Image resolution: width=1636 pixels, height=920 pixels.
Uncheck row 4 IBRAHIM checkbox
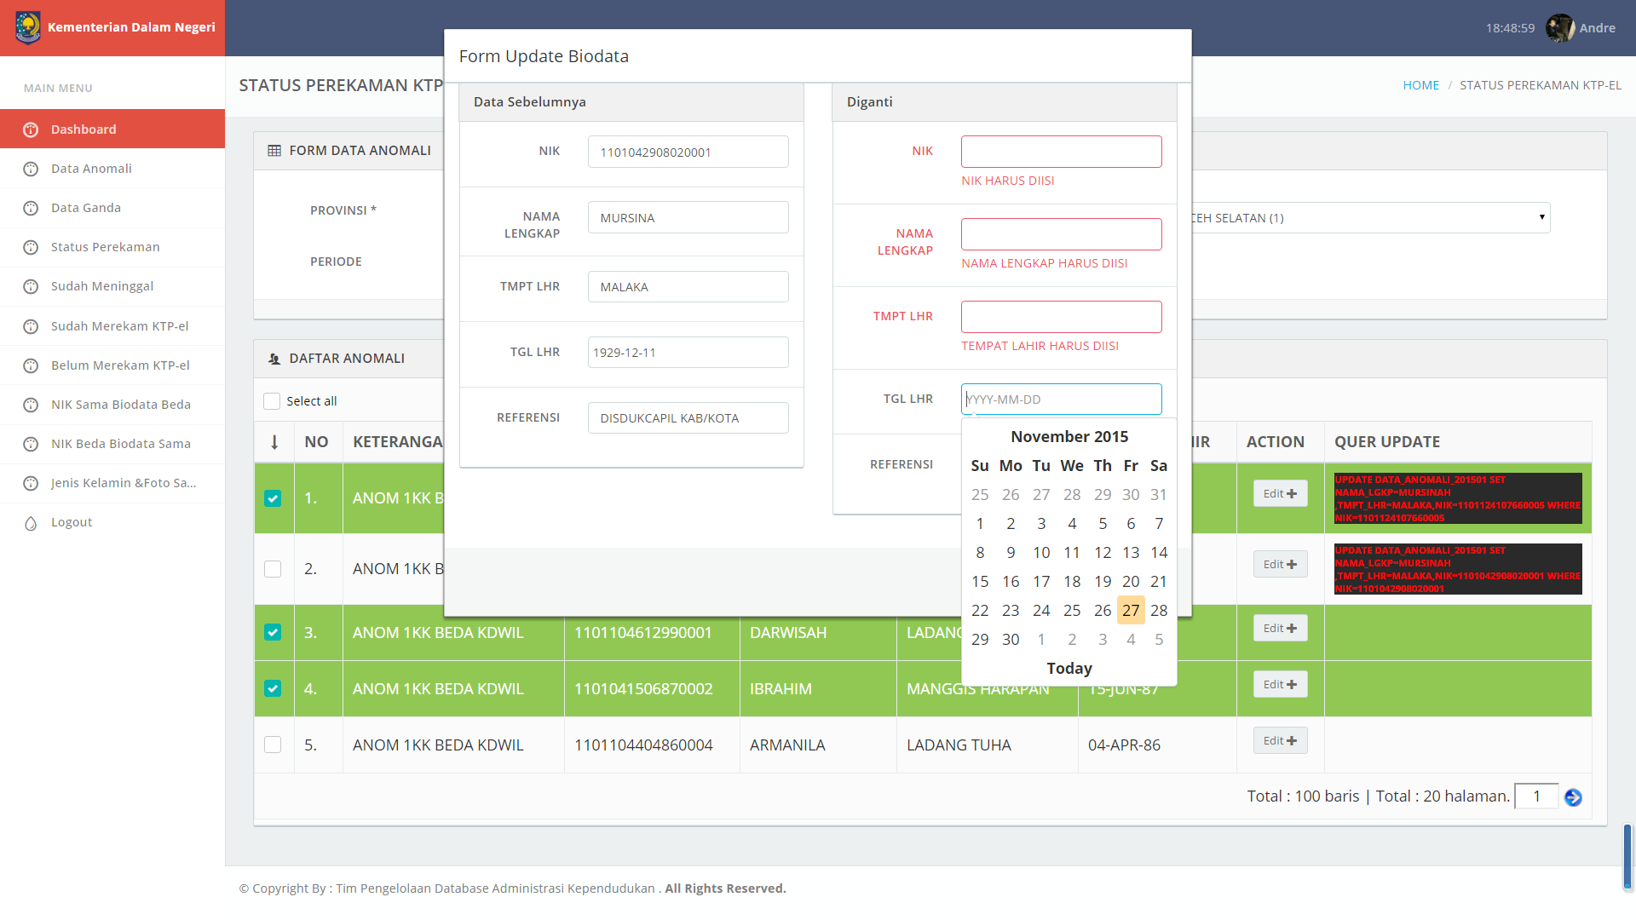coord(273,688)
